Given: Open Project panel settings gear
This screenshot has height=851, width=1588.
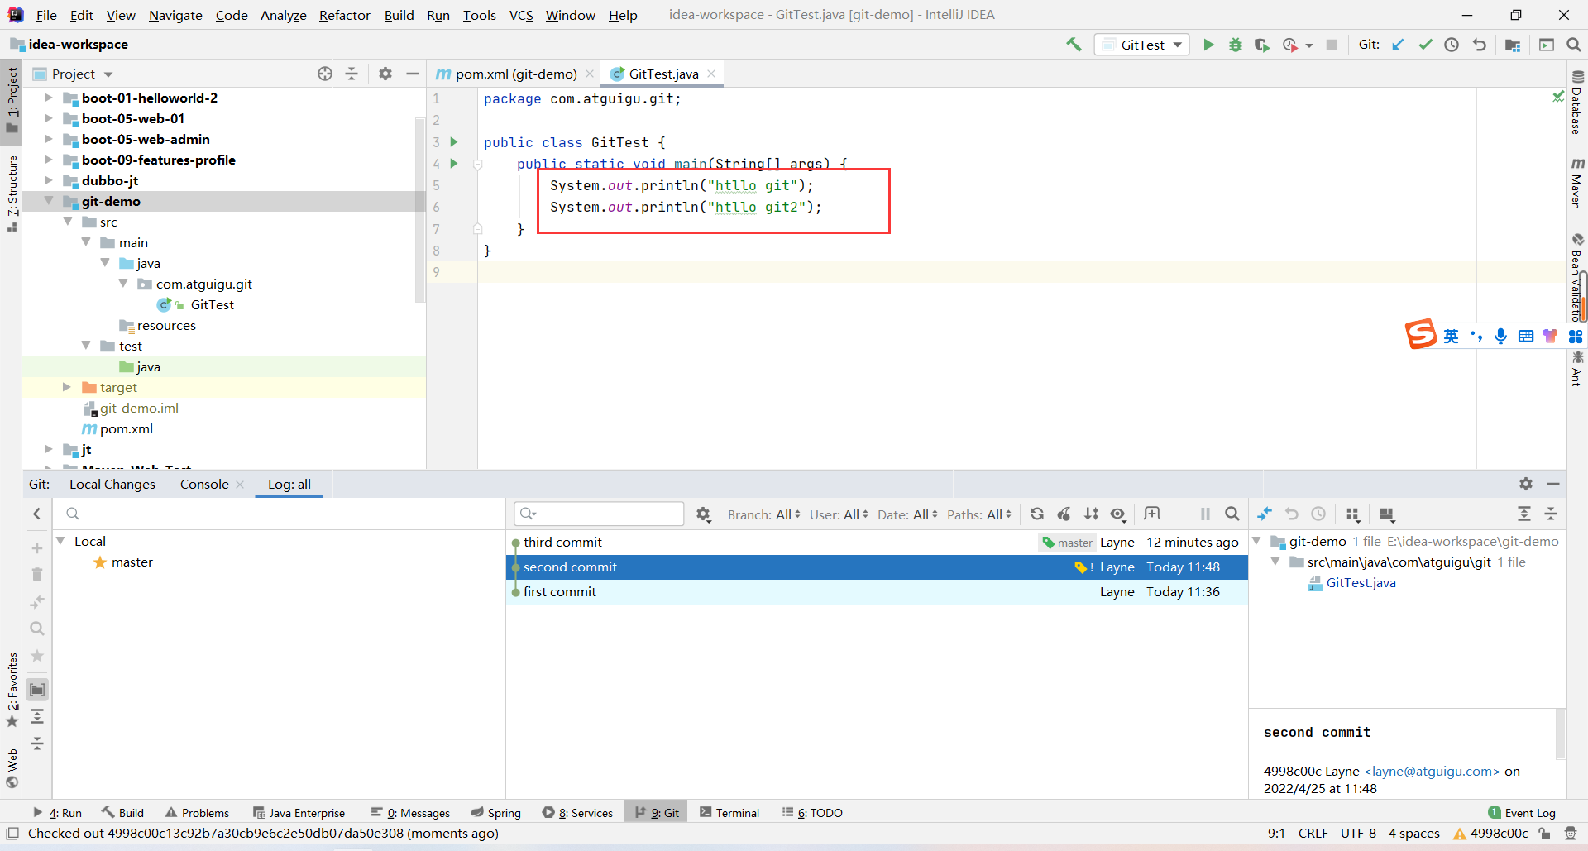Looking at the screenshot, I should pos(385,74).
